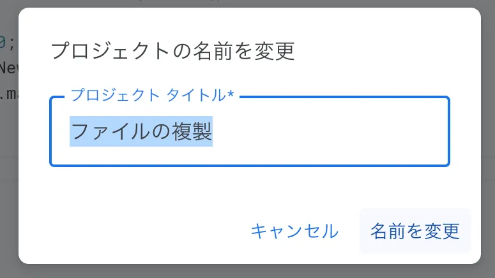Click the highlighted text ファイルの複製
This screenshot has width=495, height=278.
[141, 132]
